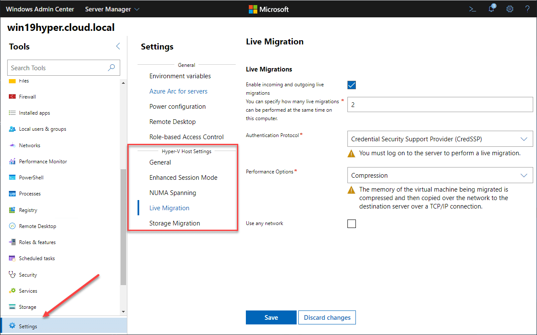
Task: Select Enhanced Session Mode settings item
Action: (x=183, y=178)
